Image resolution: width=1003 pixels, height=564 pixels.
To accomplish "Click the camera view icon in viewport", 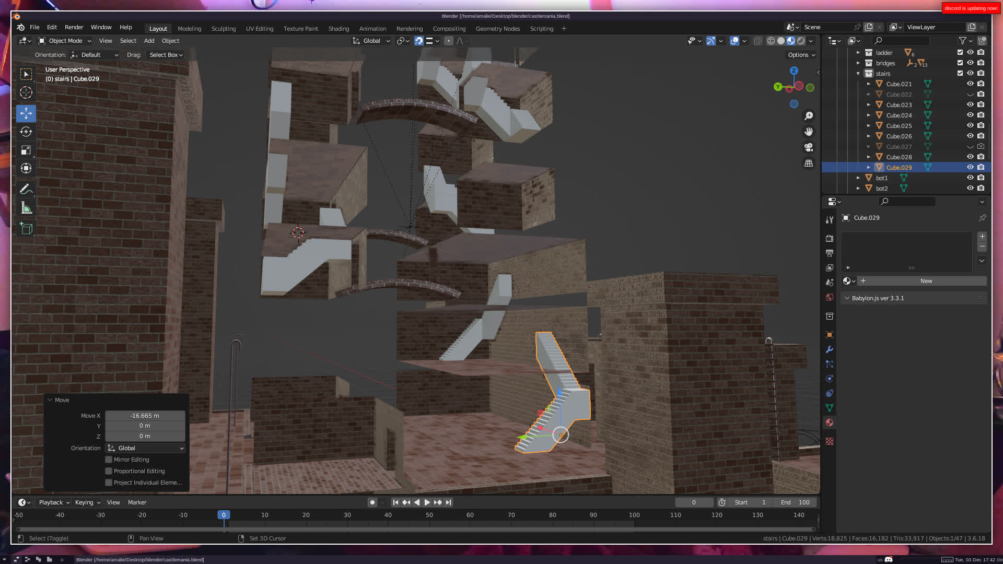I will [x=809, y=147].
